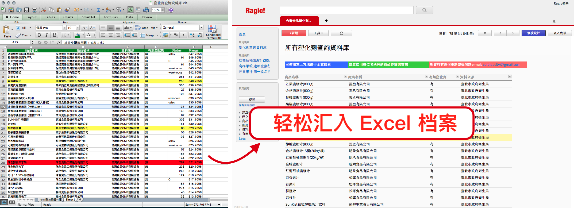
Task: Click the font color A swatch button
Action: (x=88, y=35)
